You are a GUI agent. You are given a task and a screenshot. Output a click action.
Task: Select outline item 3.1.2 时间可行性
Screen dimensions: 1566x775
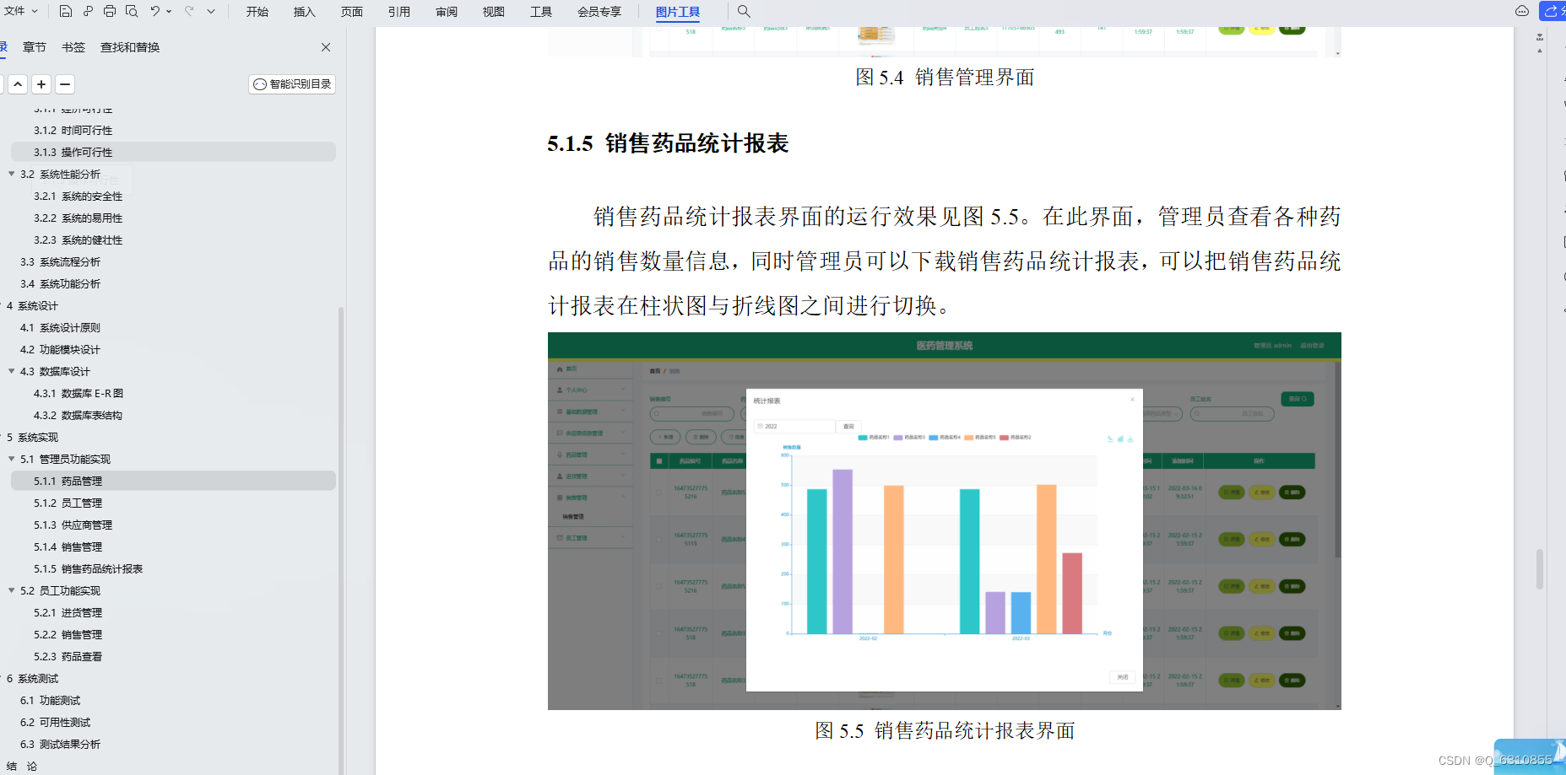click(73, 130)
